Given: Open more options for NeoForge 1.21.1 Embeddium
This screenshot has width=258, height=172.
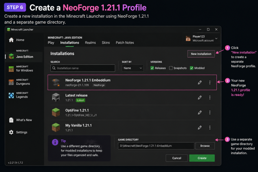Looking at the screenshot, I should 210,82.
